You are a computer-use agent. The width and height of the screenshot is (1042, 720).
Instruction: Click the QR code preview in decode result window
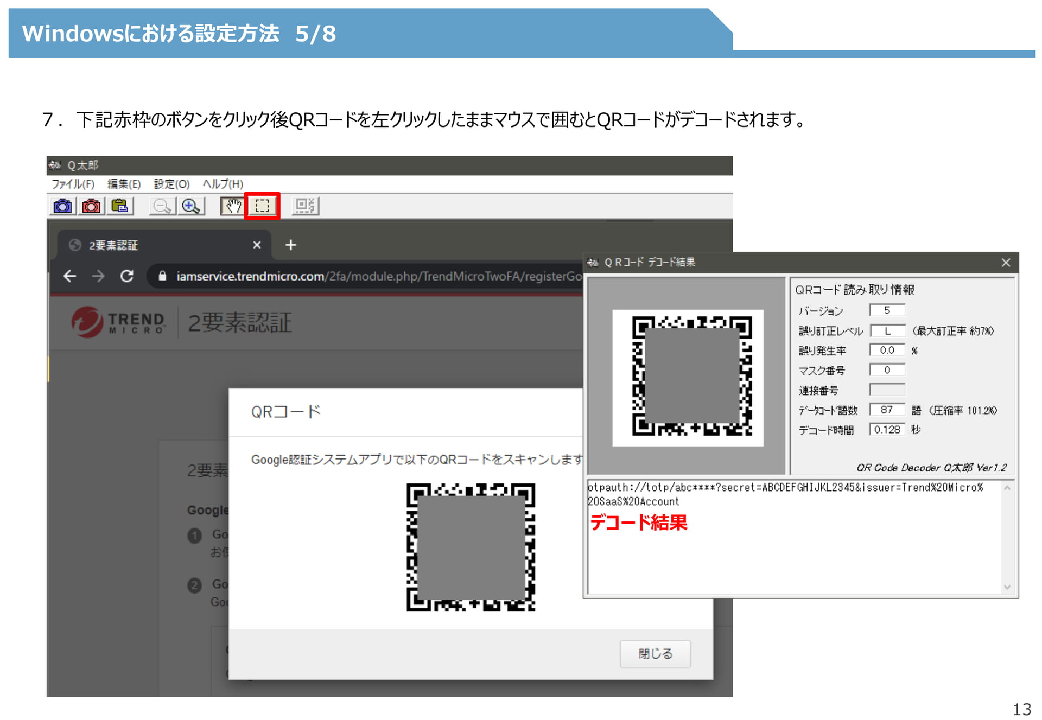[x=692, y=376]
